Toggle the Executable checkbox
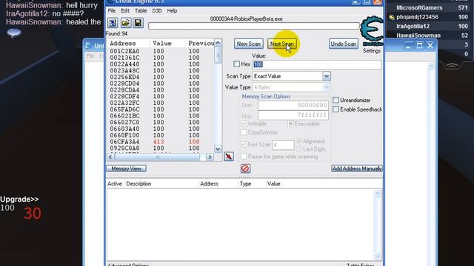 [290, 123]
